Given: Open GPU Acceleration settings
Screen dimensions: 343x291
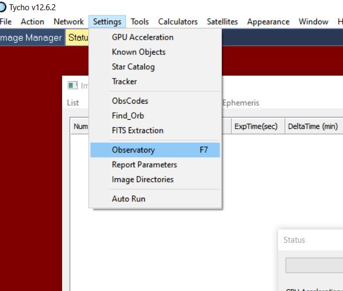Looking at the screenshot, I should [143, 37].
